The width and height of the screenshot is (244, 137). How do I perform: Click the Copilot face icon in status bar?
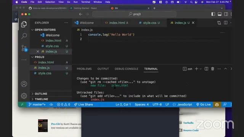click(x=217, y=105)
